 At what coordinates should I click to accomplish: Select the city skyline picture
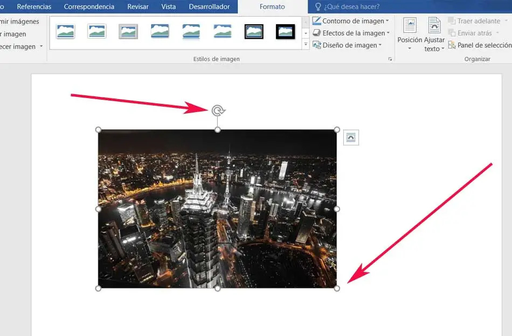(218, 209)
